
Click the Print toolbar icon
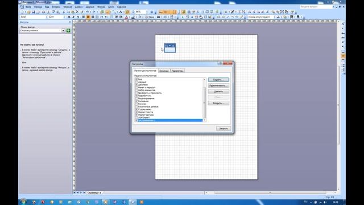[x=43, y=12]
